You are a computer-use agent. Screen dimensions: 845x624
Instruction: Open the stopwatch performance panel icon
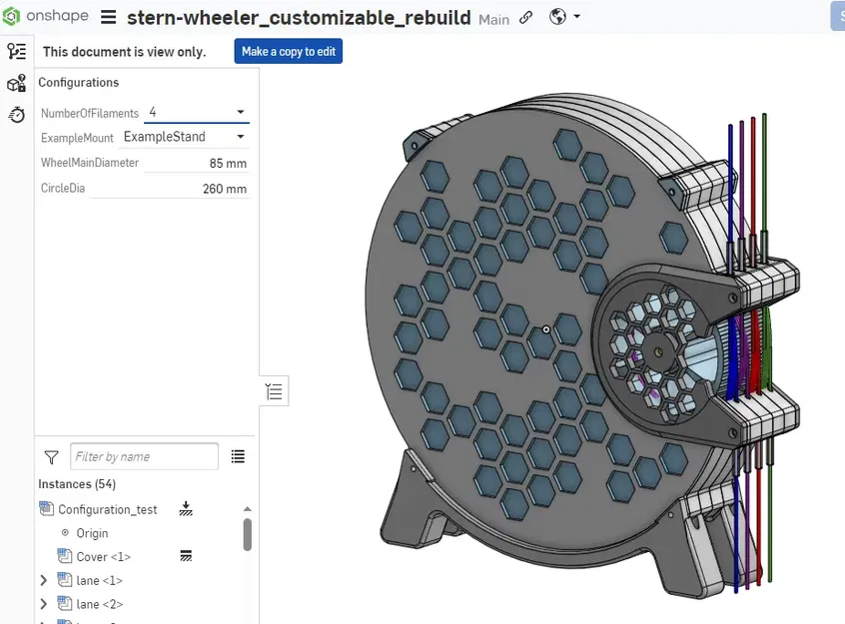(x=16, y=114)
